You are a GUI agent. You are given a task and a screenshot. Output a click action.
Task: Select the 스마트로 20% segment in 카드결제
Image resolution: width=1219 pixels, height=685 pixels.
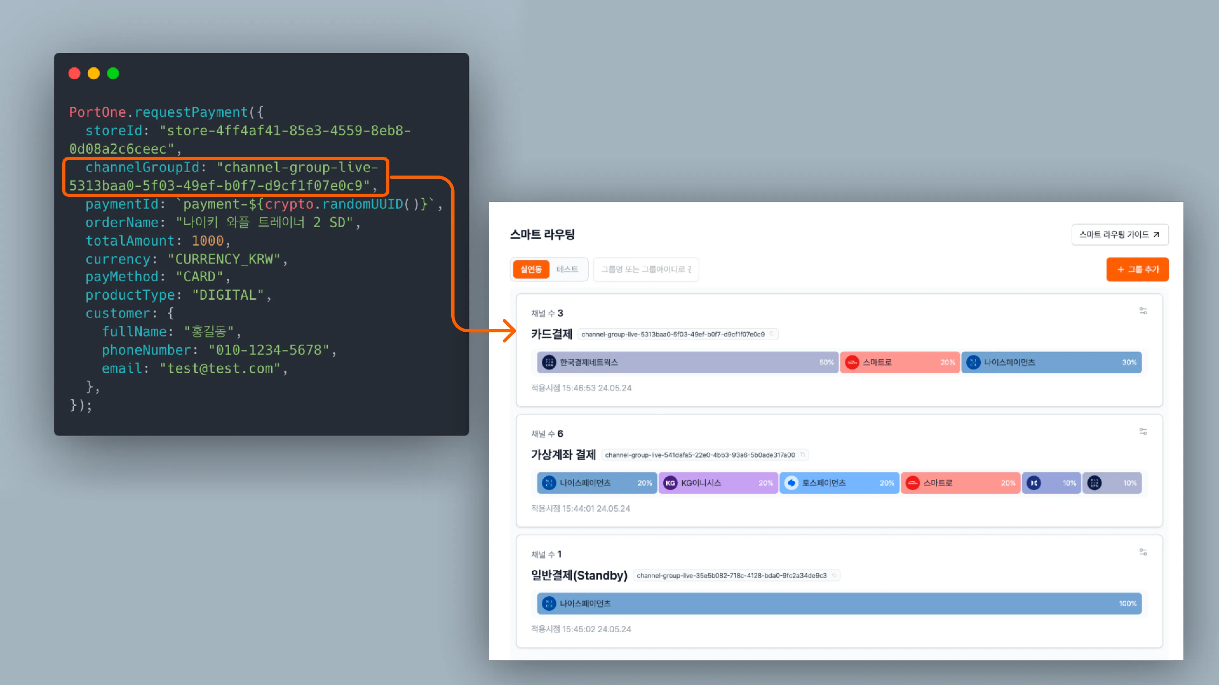tap(899, 362)
